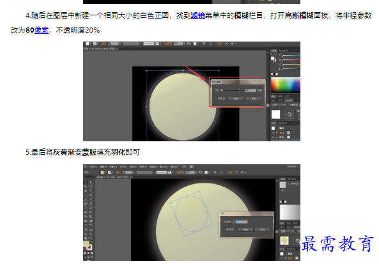
Task: Click the radius value field in step 4 dialog
Action: coord(251,90)
